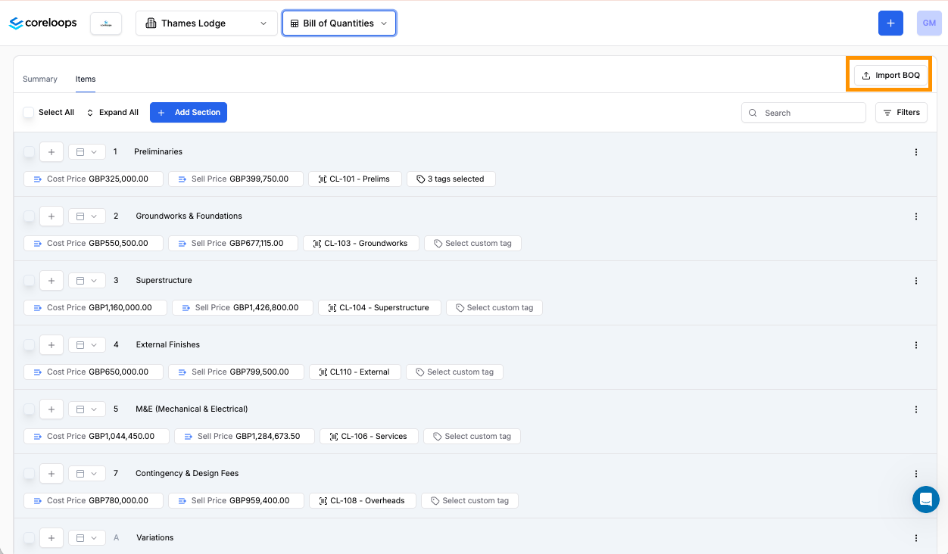Open three-dot menu for Superstructure

coord(916,281)
